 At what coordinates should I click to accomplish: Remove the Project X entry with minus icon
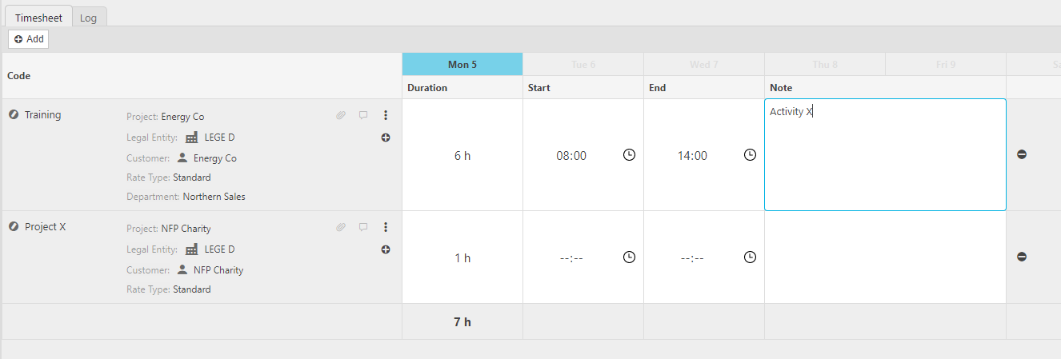[x=1022, y=257]
